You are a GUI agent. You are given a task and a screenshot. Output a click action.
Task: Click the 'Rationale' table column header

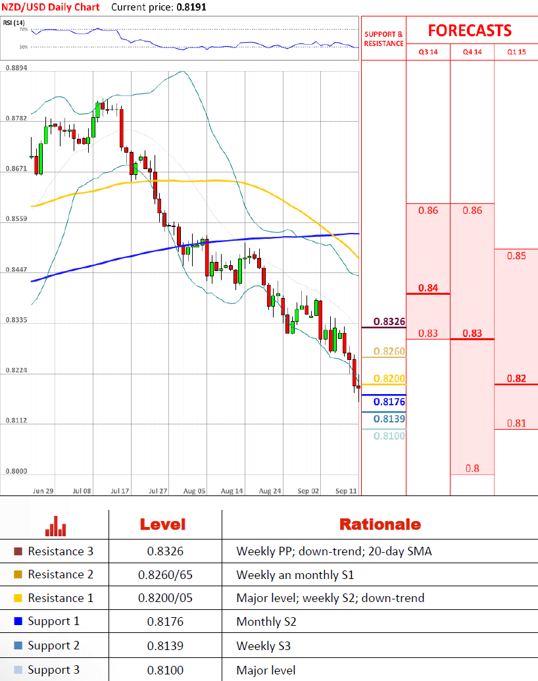(x=380, y=524)
